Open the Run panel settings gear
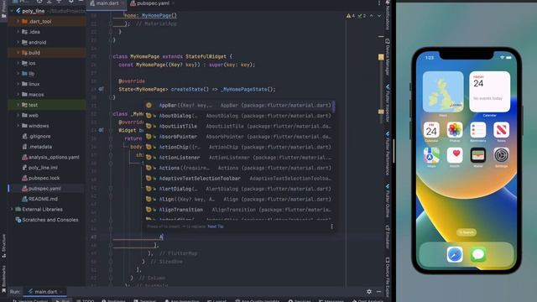 coord(369,292)
